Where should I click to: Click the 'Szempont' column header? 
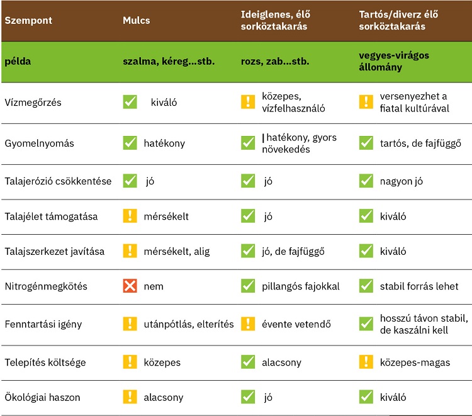coord(28,21)
